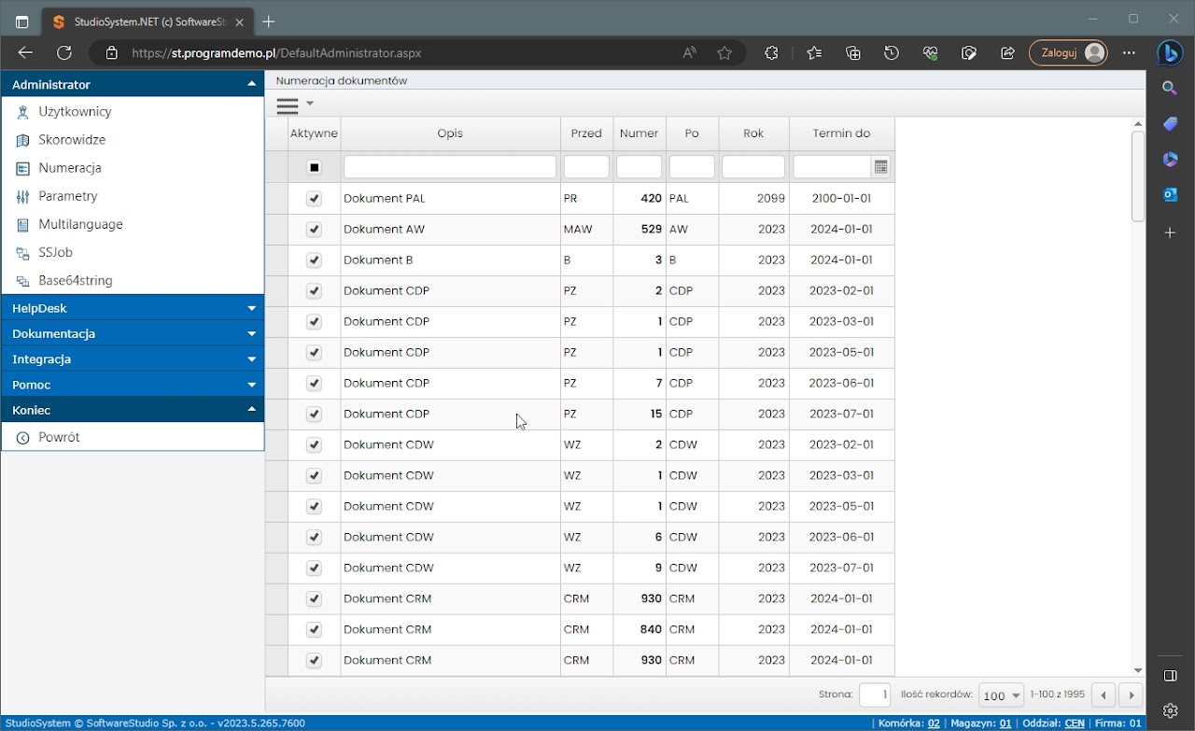Select Base64string in Administrator menu
Viewport: 1195px width, 731px height.
pos(75,281)
